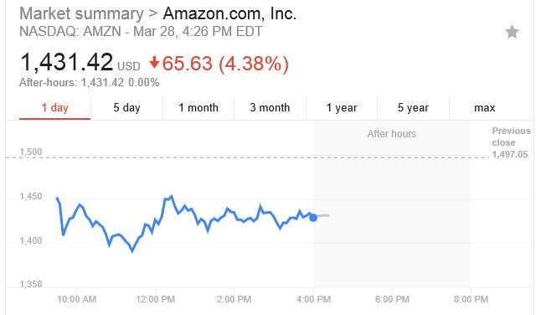Viewport: 536px width, 315px height.
Task: Click the Previous close 1,497.05 label
Action: click(x=511, y=142)
